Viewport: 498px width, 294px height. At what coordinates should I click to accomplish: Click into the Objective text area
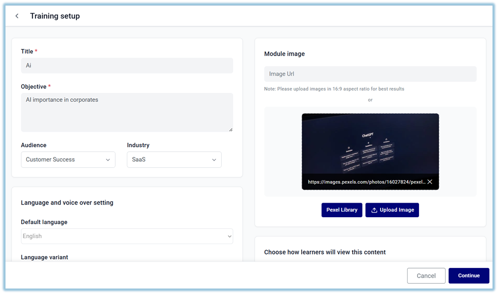click(x=127, y=112)
